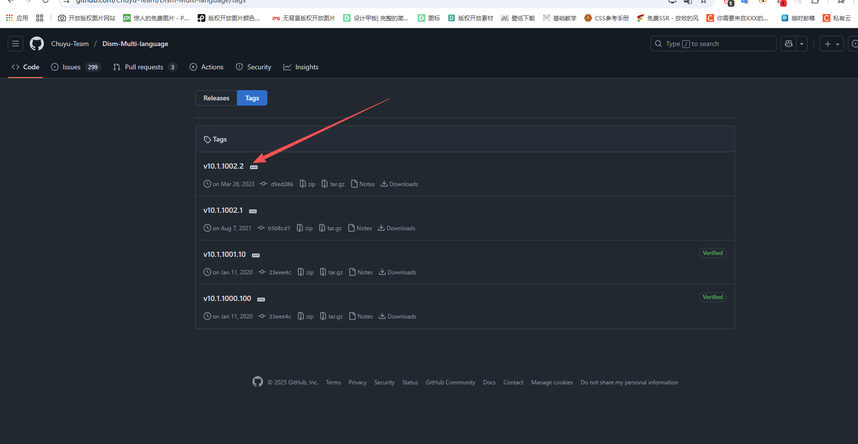Select the Tags toggle button
The height and width of the screenshot is (444, 858).
click(x=252, y=98)
